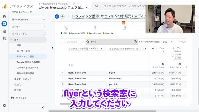Expand the エンゲージメント group

coord(11,79)
